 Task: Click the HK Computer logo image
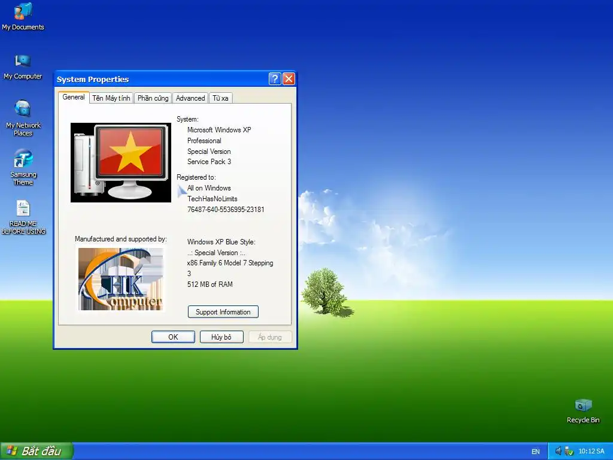coord(121,279)
